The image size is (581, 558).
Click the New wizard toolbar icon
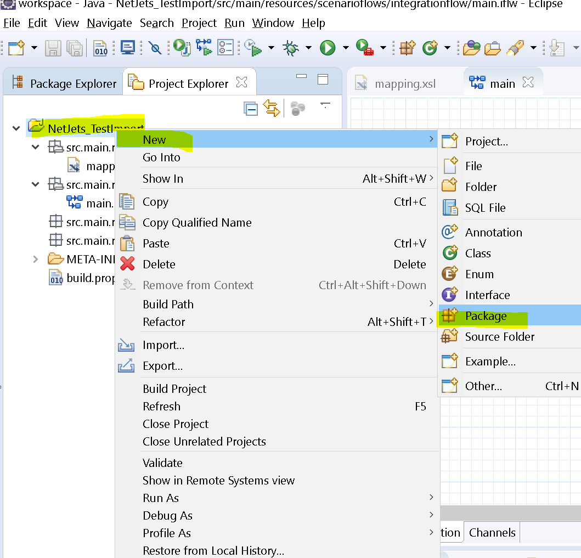[x=16, y=48]
